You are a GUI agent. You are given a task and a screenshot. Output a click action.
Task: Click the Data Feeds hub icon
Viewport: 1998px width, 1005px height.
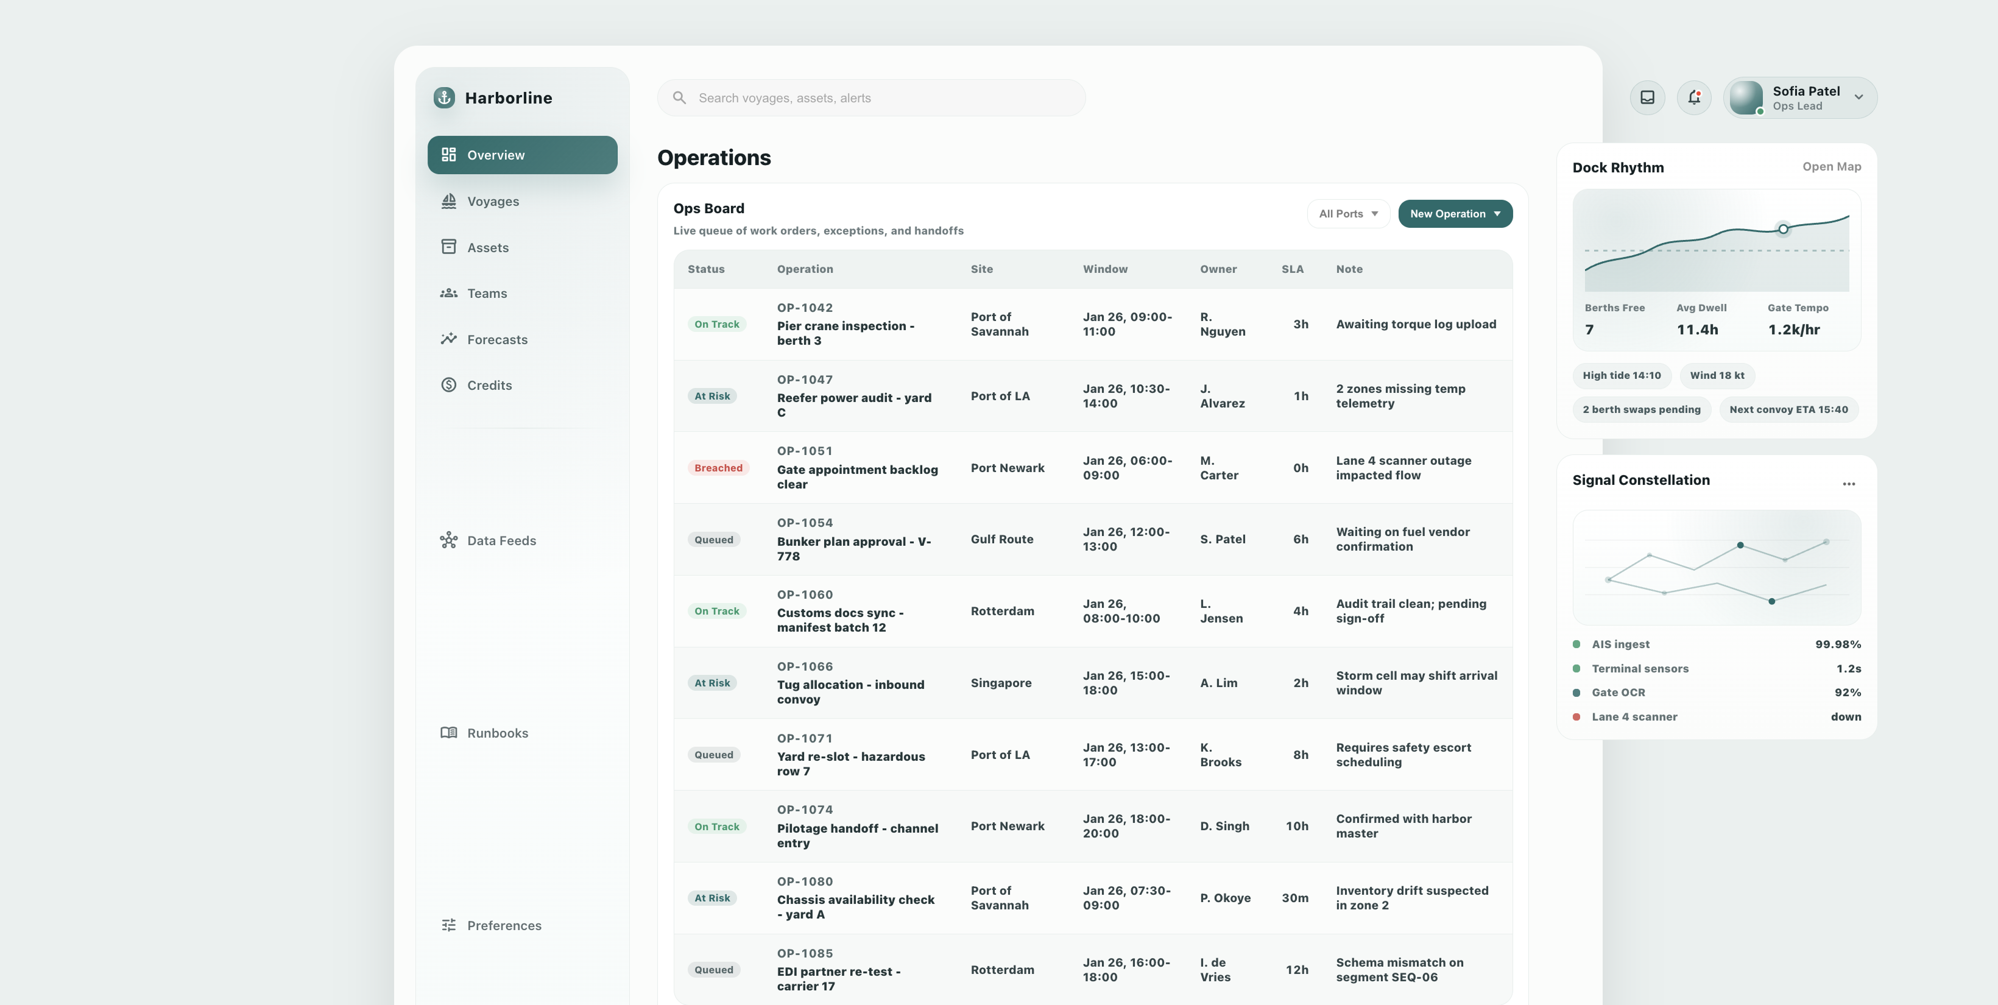point(448,540)
